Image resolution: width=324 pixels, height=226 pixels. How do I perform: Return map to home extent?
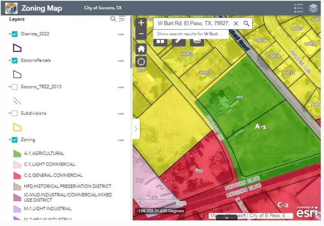[x=141, y=49]
